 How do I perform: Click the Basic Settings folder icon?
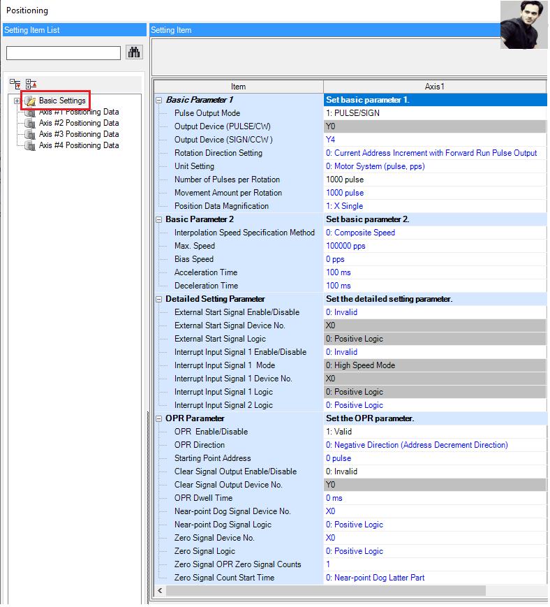(x=30, y=101)
